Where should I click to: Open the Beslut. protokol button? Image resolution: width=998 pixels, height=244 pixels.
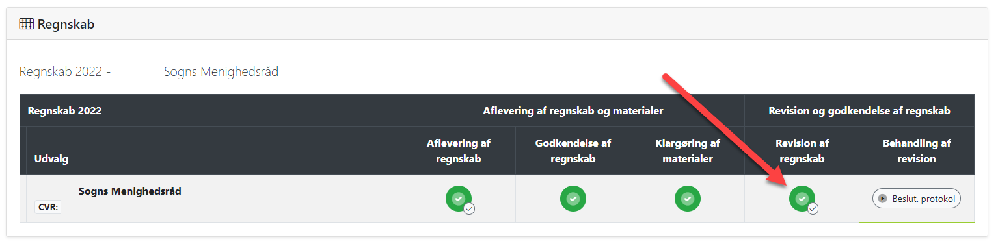(x=917, y=199)
